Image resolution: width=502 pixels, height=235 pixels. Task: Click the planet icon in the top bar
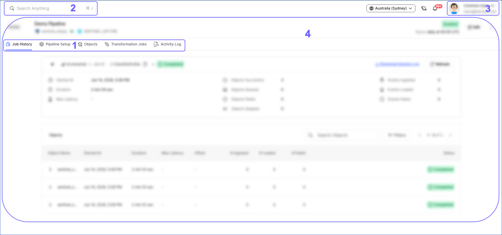[424, 8]
